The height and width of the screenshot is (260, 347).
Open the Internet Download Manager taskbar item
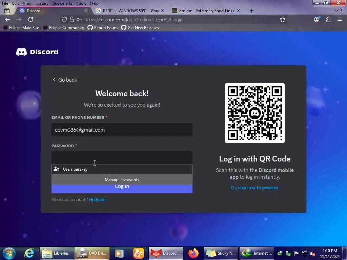tap(257, 253)
